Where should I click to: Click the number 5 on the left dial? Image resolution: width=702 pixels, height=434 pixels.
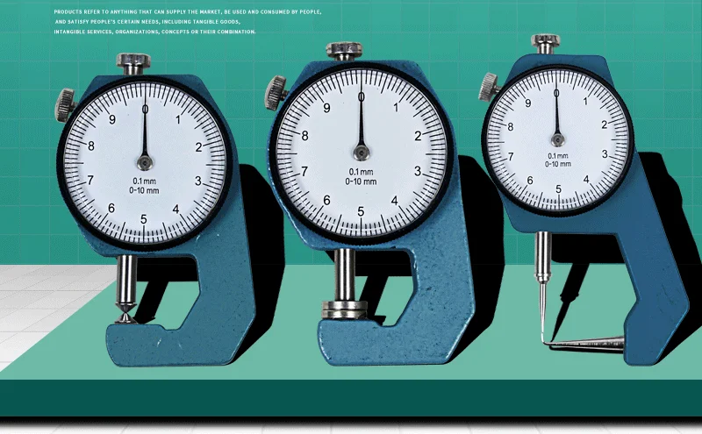pos(143,219)
